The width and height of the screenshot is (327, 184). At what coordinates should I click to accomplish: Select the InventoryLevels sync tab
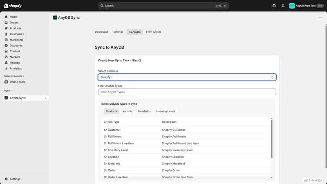click(166, 111)
